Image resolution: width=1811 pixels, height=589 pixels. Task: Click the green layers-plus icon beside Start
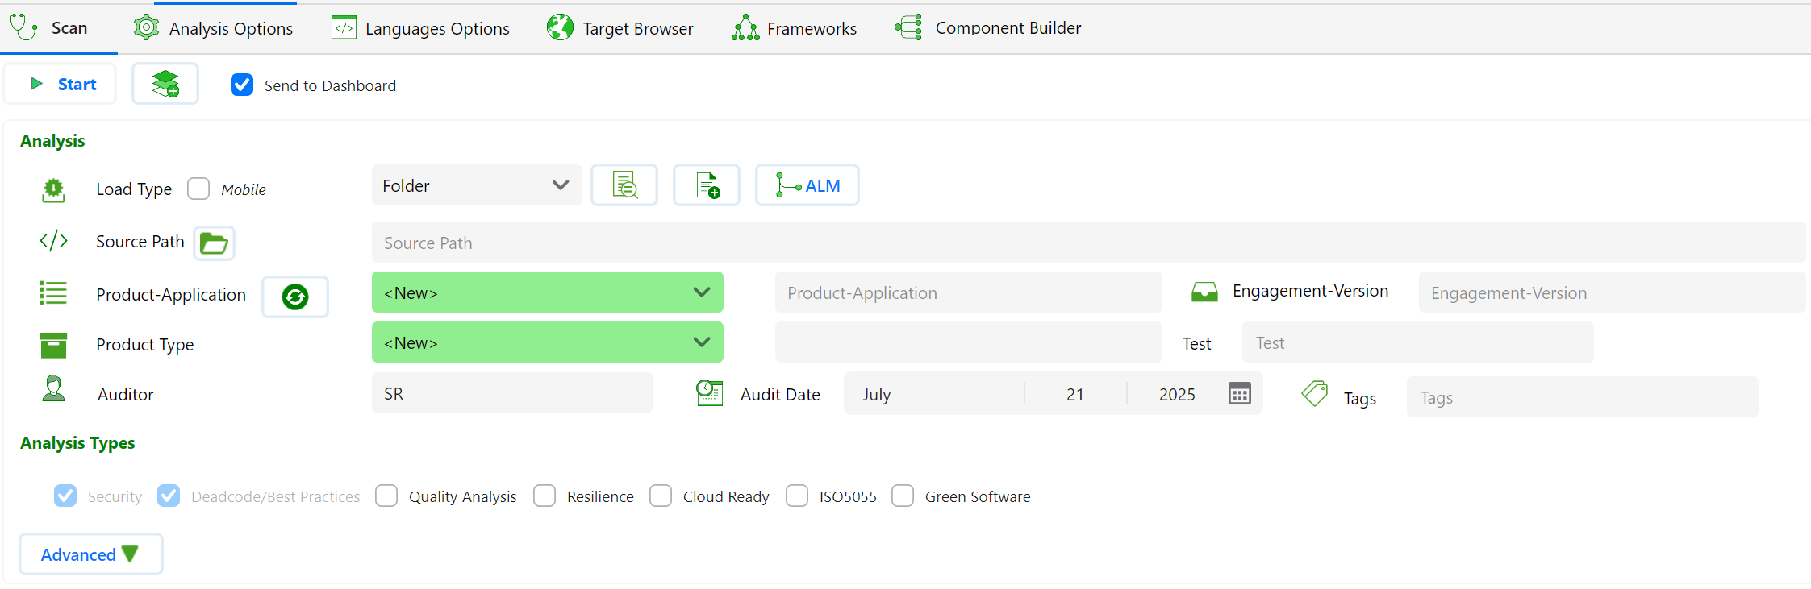click(165, 84)
